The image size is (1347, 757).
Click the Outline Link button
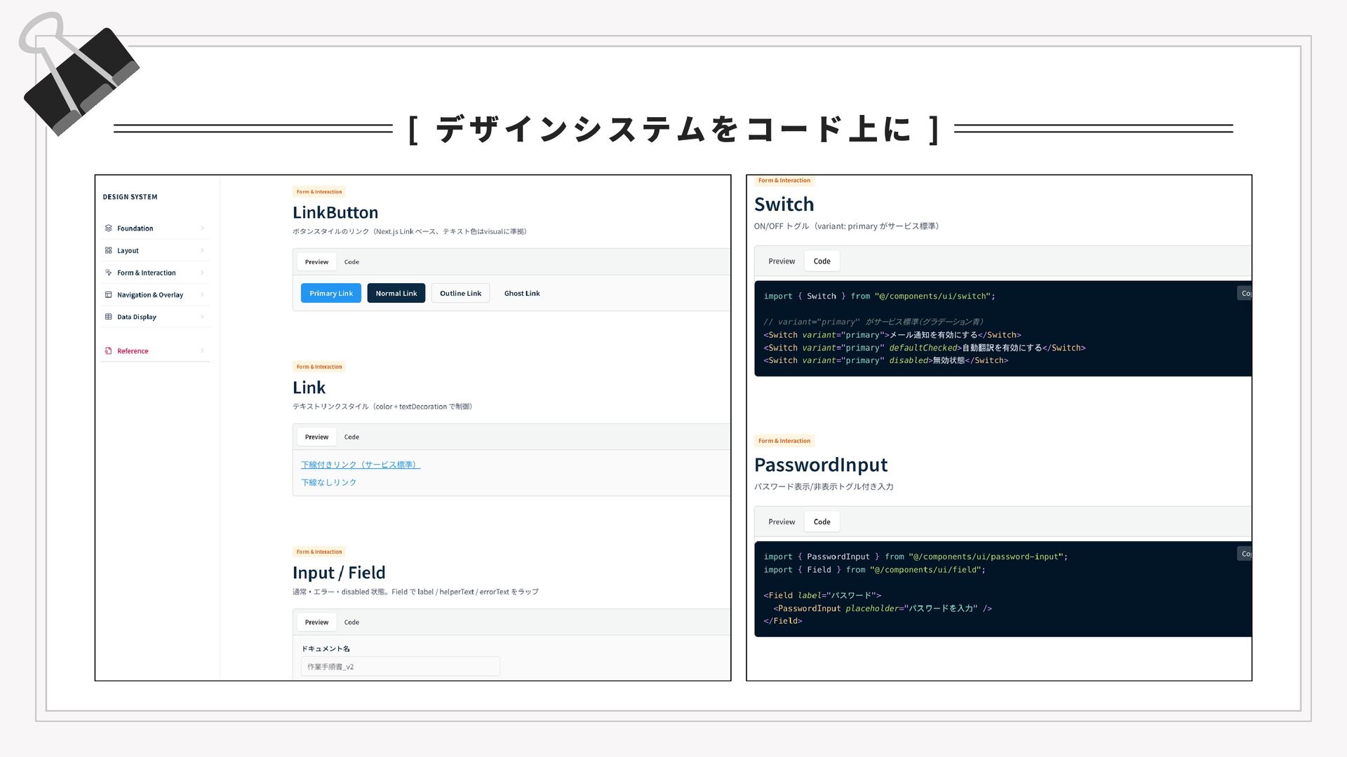(x=460, y=294)
